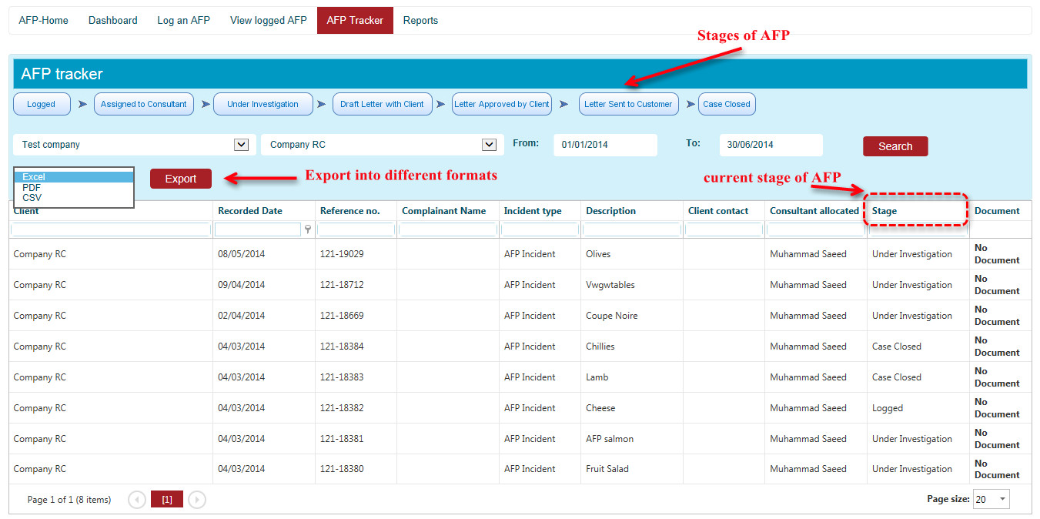This screenshot has width=1040, height=519.
Task: Open the Reports tab
Action: tap(420, 21)
